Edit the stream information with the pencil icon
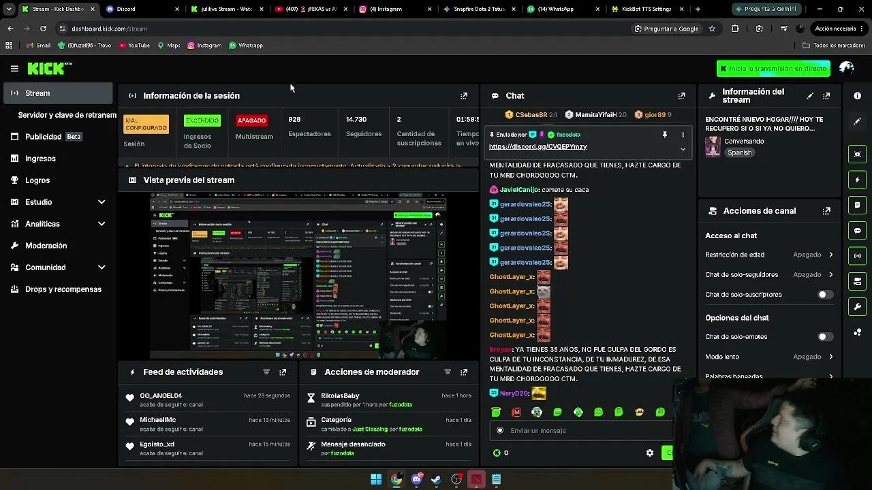 810,96
